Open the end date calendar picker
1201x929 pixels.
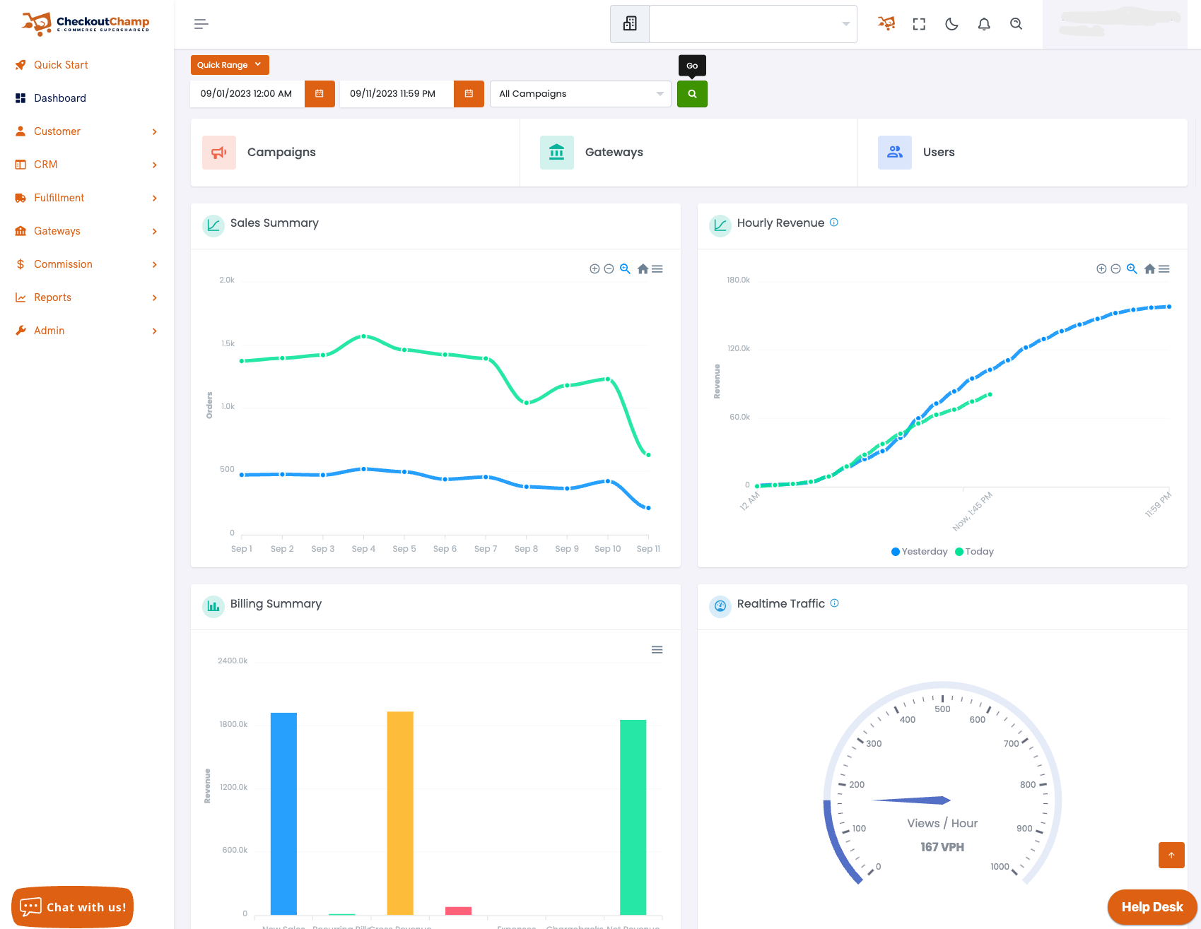click(469, 94)
